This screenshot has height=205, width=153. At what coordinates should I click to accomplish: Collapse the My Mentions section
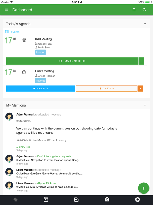click(145, 105)
